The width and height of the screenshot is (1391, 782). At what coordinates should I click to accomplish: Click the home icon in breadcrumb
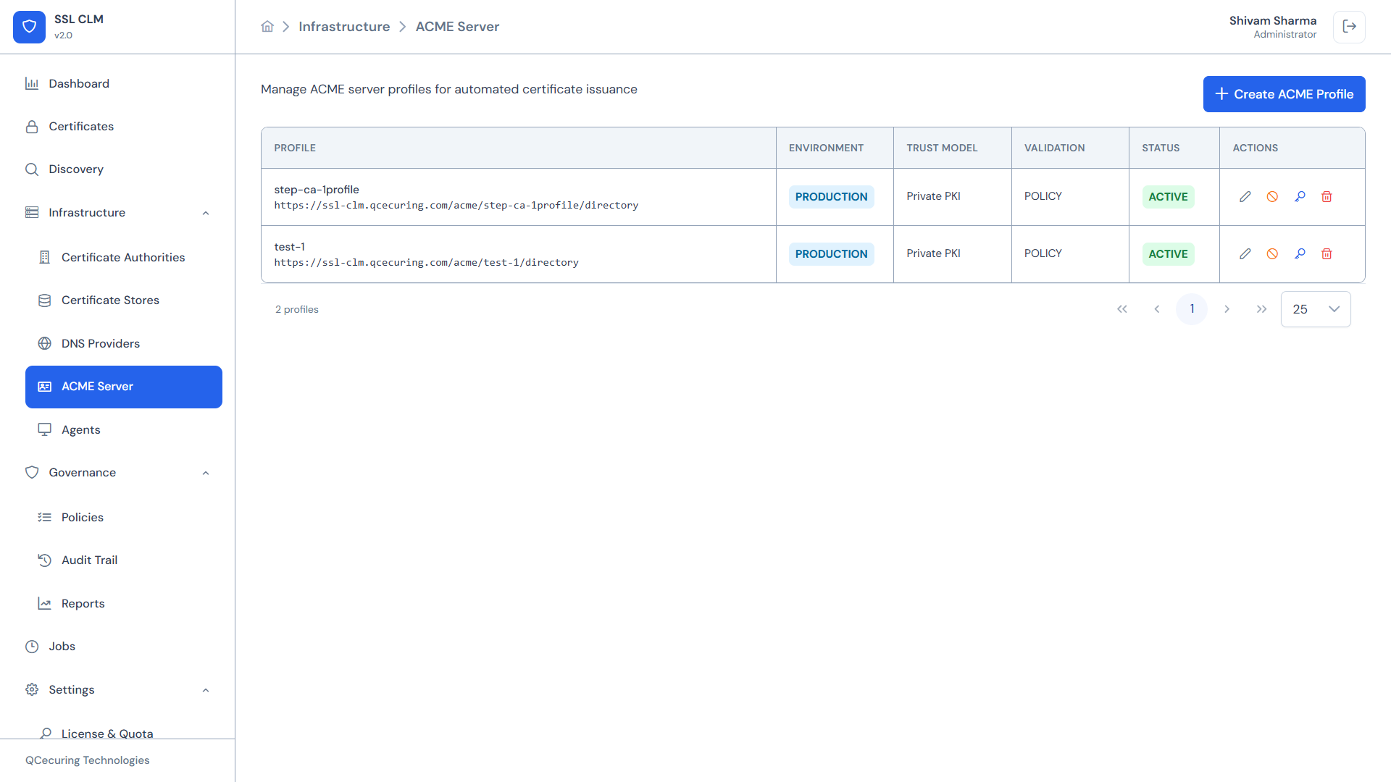(x=267, y=27)
